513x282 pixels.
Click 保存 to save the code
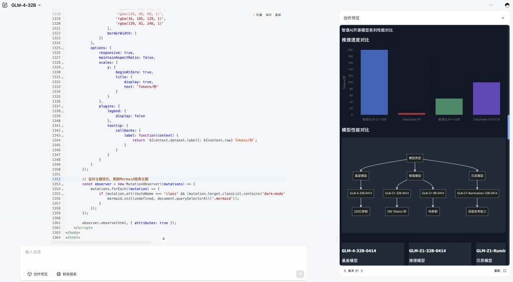click(268, 15)
